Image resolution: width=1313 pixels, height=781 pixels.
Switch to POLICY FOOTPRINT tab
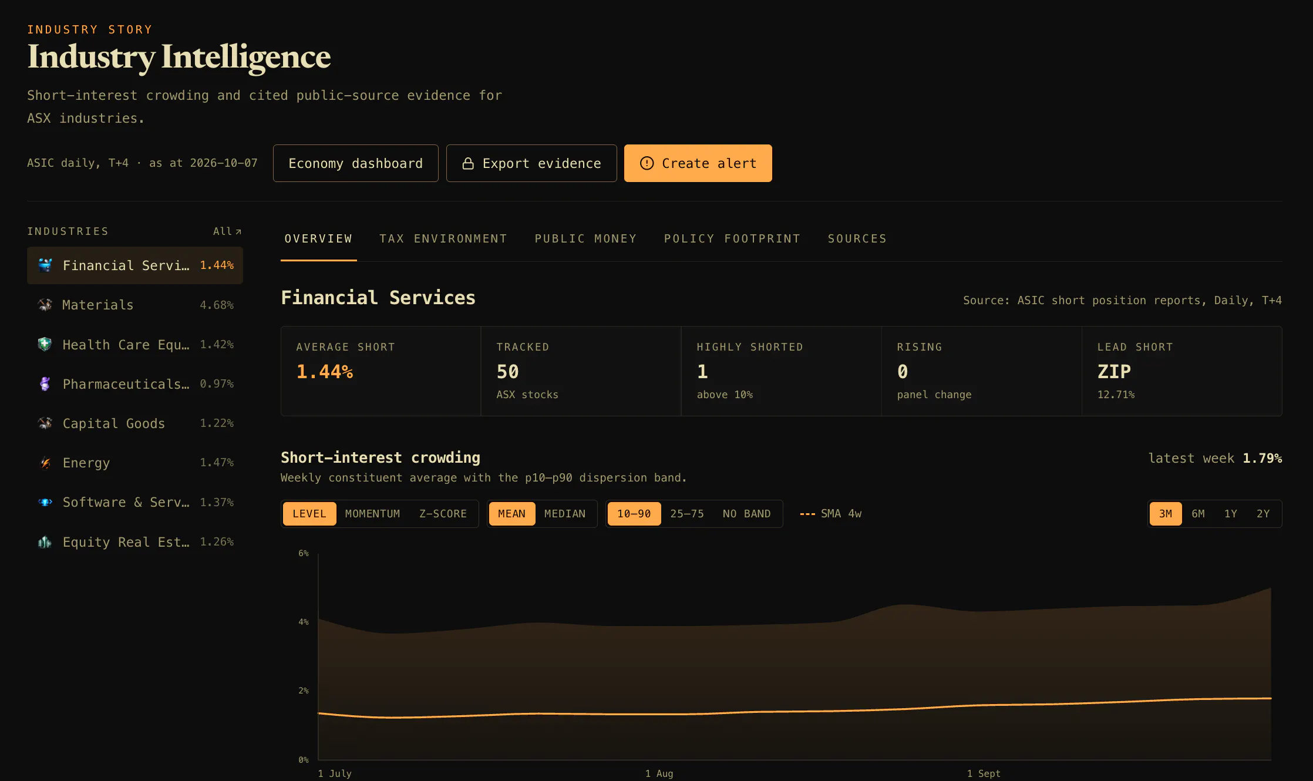[x=732, y=239]
